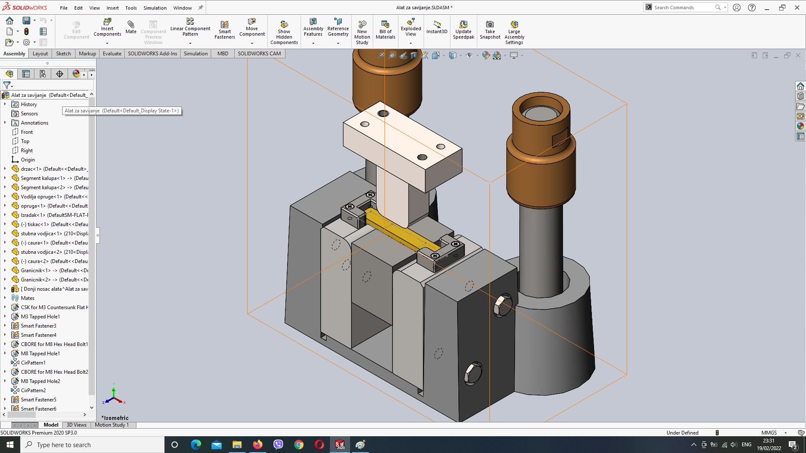Toggle the rebuild traffic light
The image size is (806, 453).
click(x=26, y=31)
